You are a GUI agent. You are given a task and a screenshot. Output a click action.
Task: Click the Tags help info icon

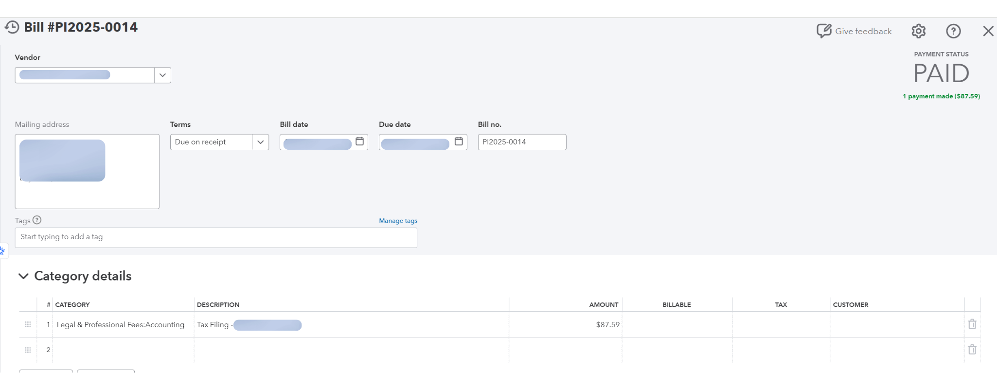click(37, 220)
